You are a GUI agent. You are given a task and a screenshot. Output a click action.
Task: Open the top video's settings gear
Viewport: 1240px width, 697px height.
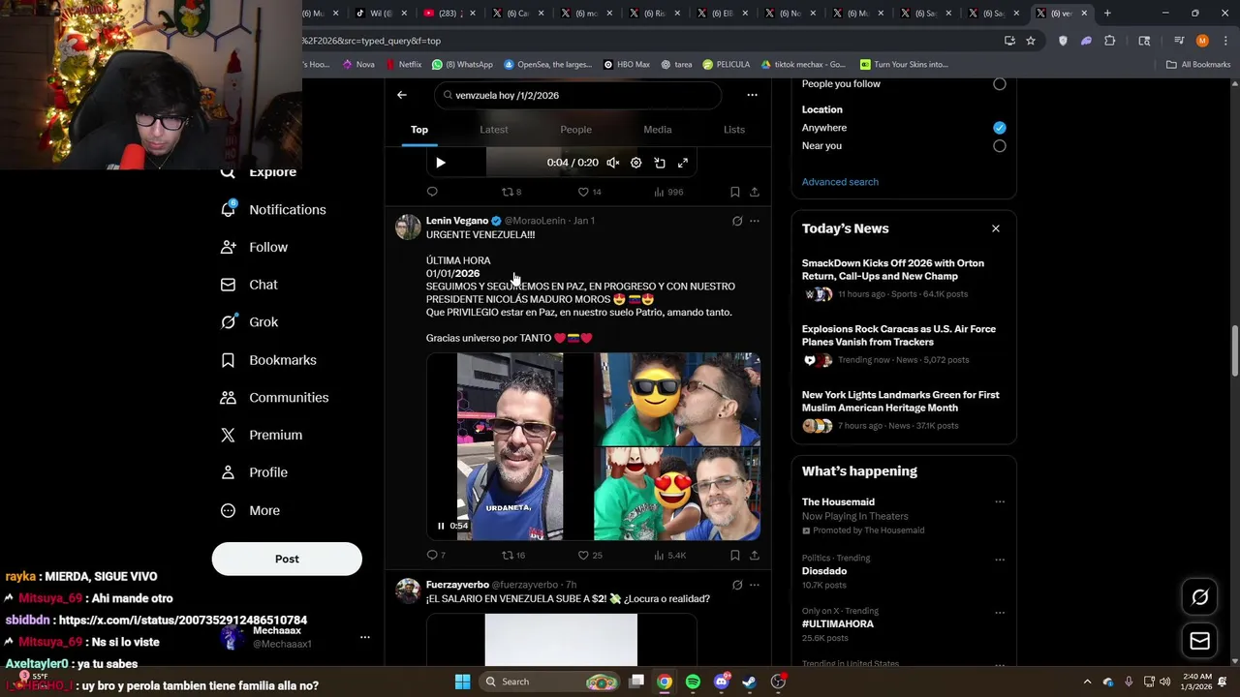(x=636, y=163)
